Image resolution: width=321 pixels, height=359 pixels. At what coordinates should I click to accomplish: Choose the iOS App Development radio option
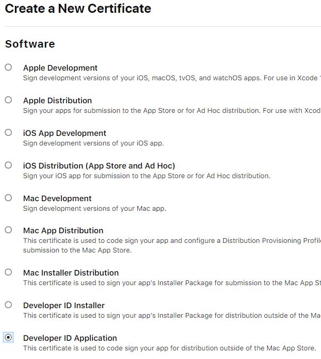tap(8, 133)
